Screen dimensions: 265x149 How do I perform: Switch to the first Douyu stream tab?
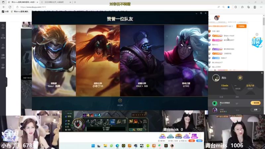pyautogui.click(x=23, y=2)
